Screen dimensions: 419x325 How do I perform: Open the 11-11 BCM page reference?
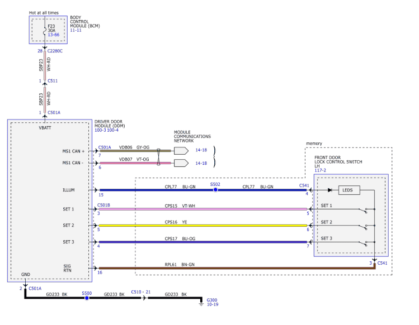[77, 31]
